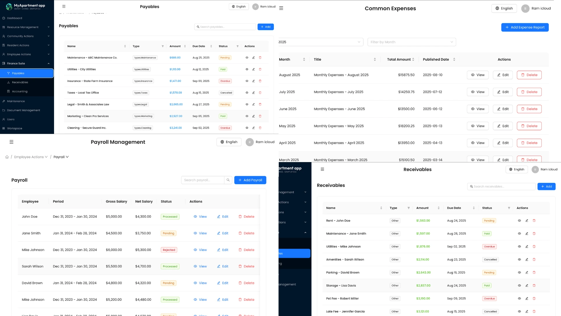Screen dimensions: 561x316
Task: Edit the Maintenance - Jane Smith receivable
Action: (x=527, y=233)
